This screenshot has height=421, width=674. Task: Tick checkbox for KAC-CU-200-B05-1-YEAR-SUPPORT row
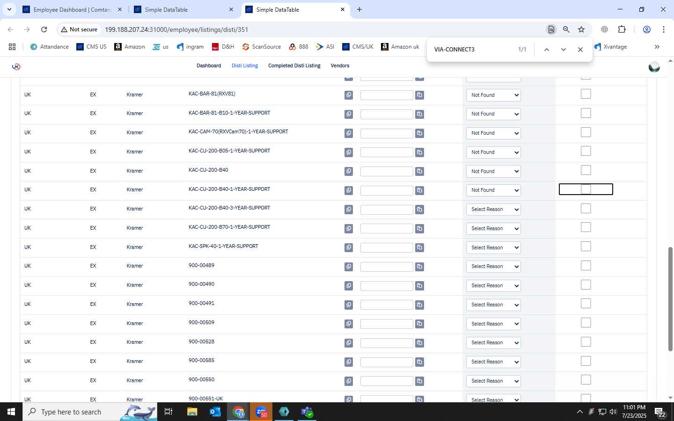click(586, 151)
